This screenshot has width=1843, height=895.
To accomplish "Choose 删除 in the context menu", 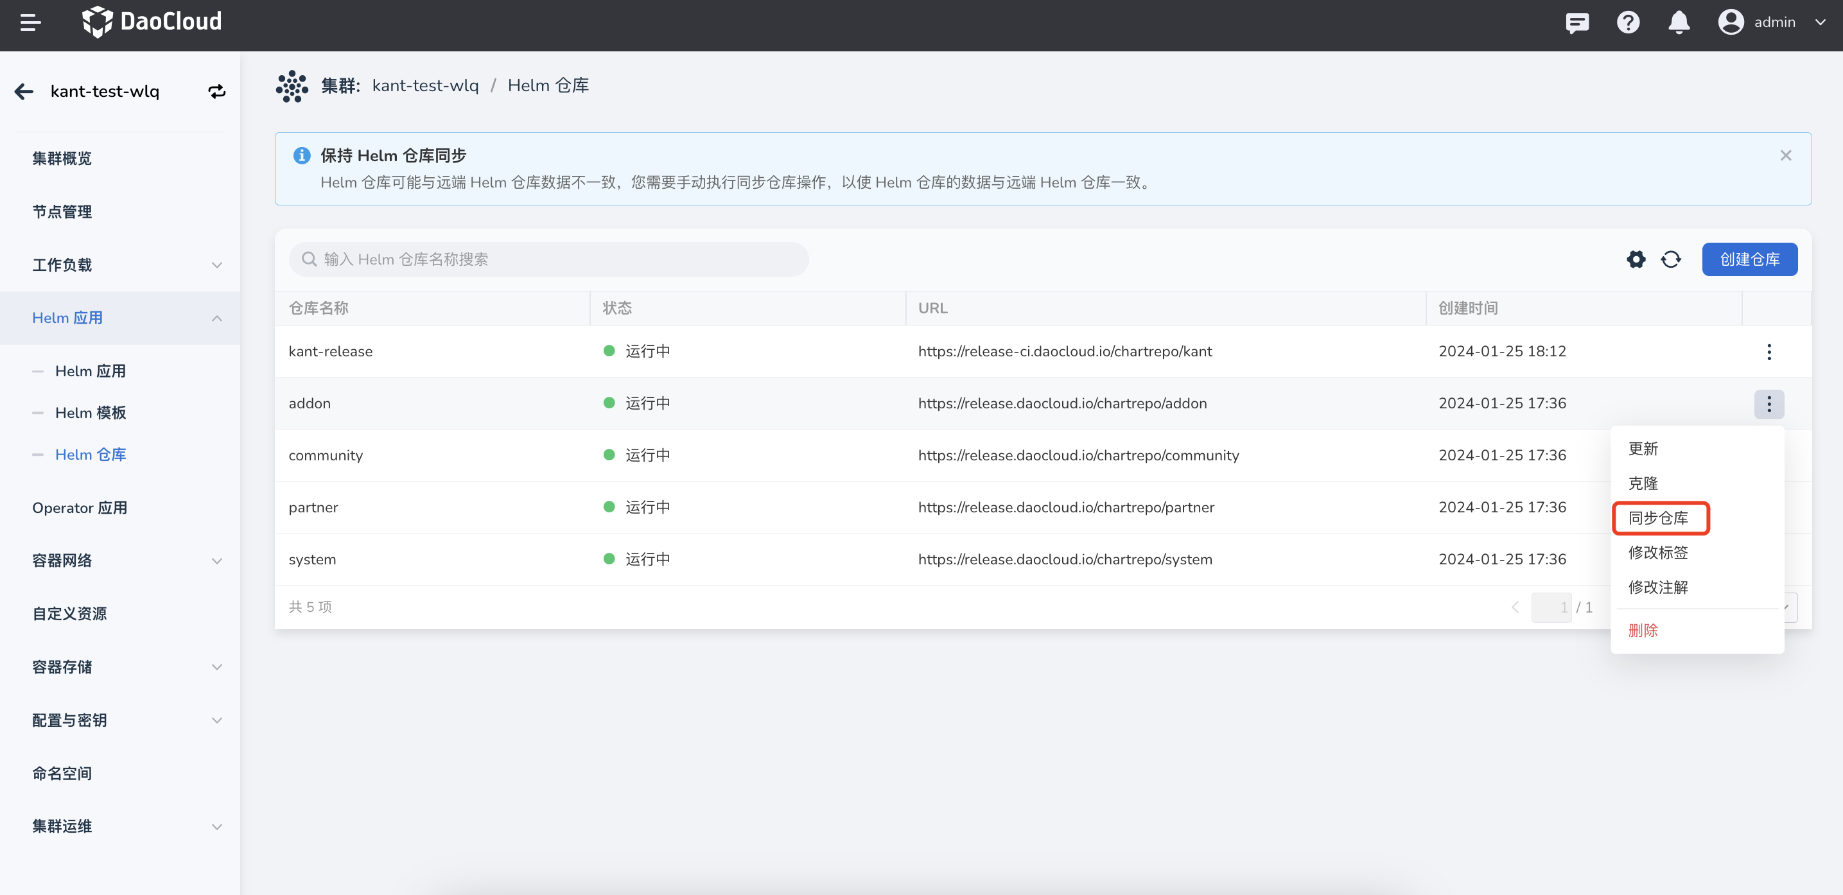I will pyautogui.click(x=1643, y=630).
